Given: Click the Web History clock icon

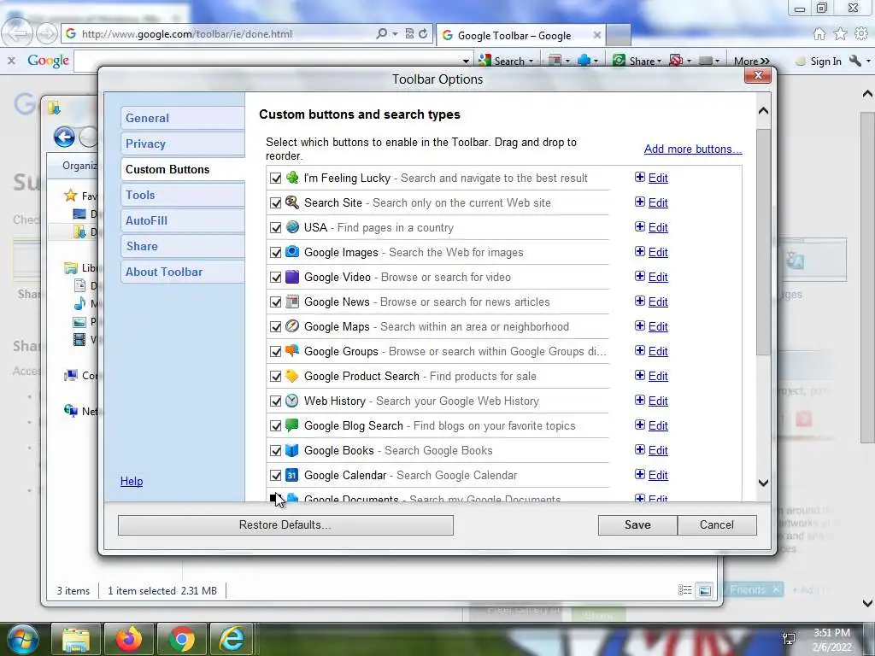Looking at the screenshot, I should (292, 401).
